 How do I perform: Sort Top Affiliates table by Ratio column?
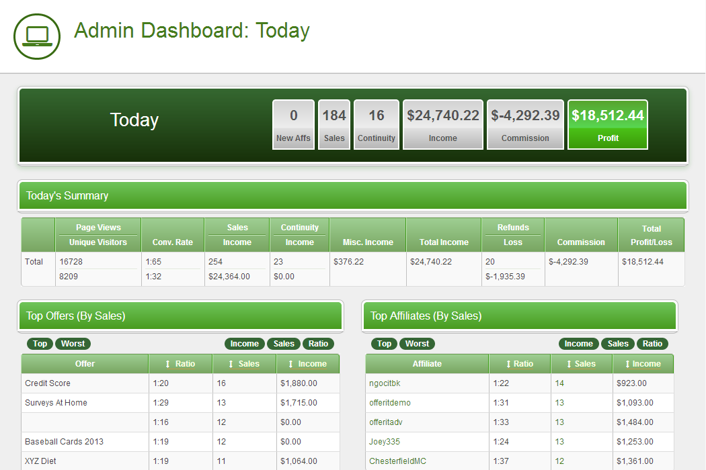(518, 364)
